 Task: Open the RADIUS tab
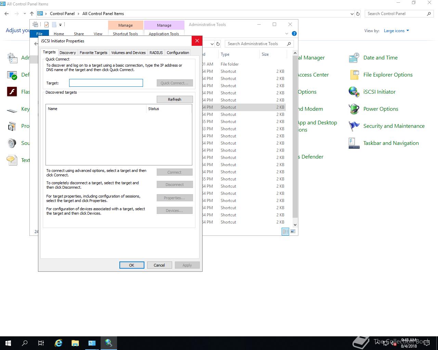point(156,53)
